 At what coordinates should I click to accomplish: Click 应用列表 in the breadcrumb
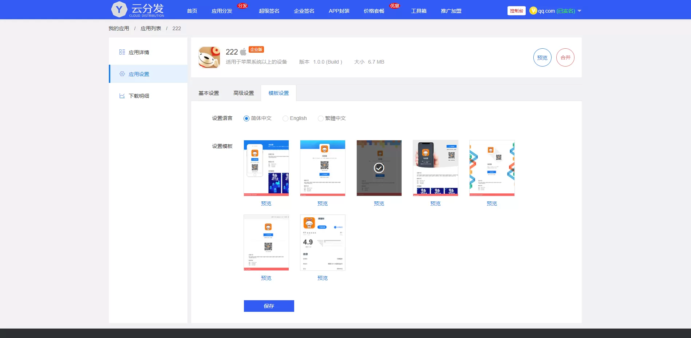[151, 28]
